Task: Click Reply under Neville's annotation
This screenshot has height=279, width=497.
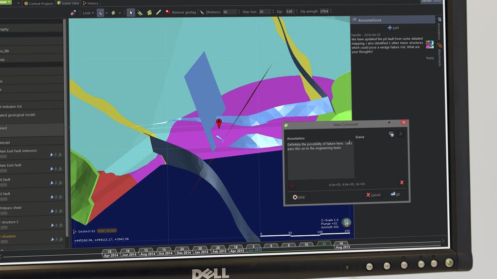Action: tap(430, 58)
